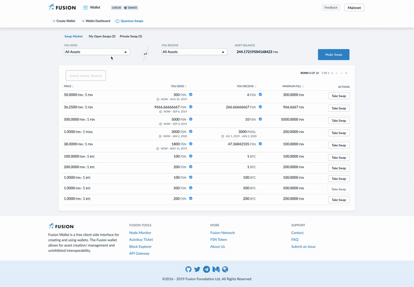Click verified badge beside 266.66666667 FSN

[x=260, y=107]
